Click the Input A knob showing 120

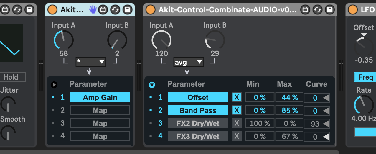pyautogui.click(x=161, y=40)
